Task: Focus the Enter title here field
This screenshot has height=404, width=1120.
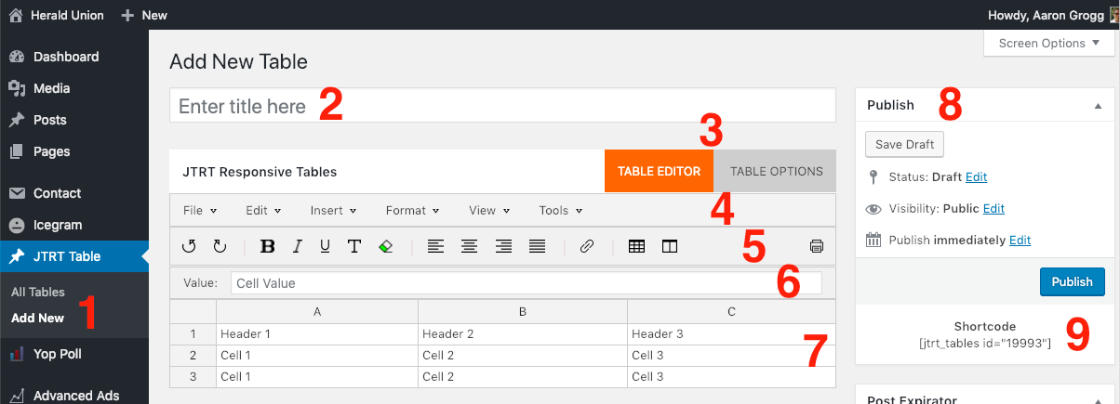Action: pos(502,106)
